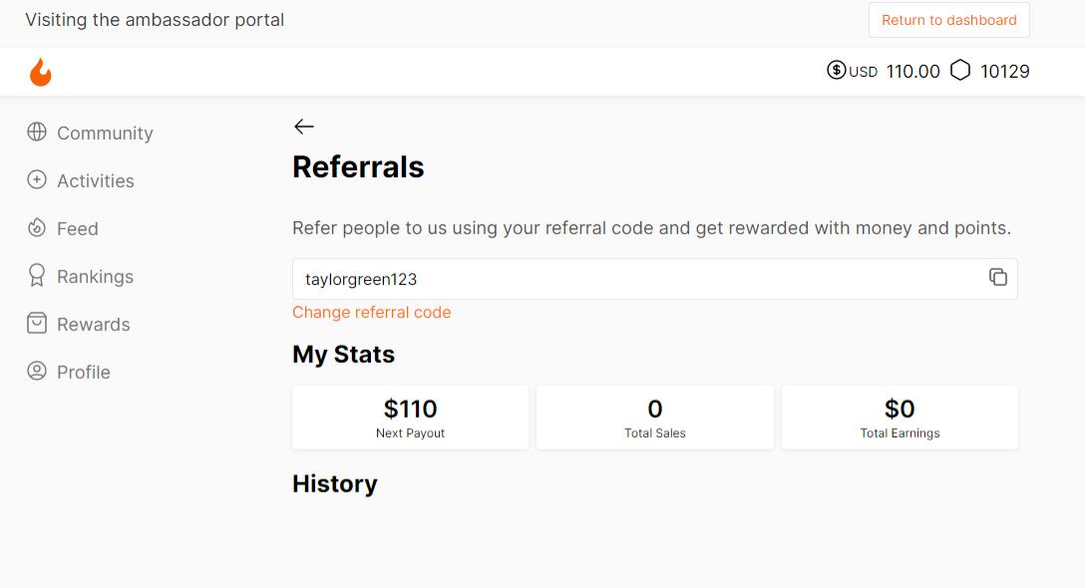Click the flame logo icon
The image size is (1085, 588).
(40, 71)
